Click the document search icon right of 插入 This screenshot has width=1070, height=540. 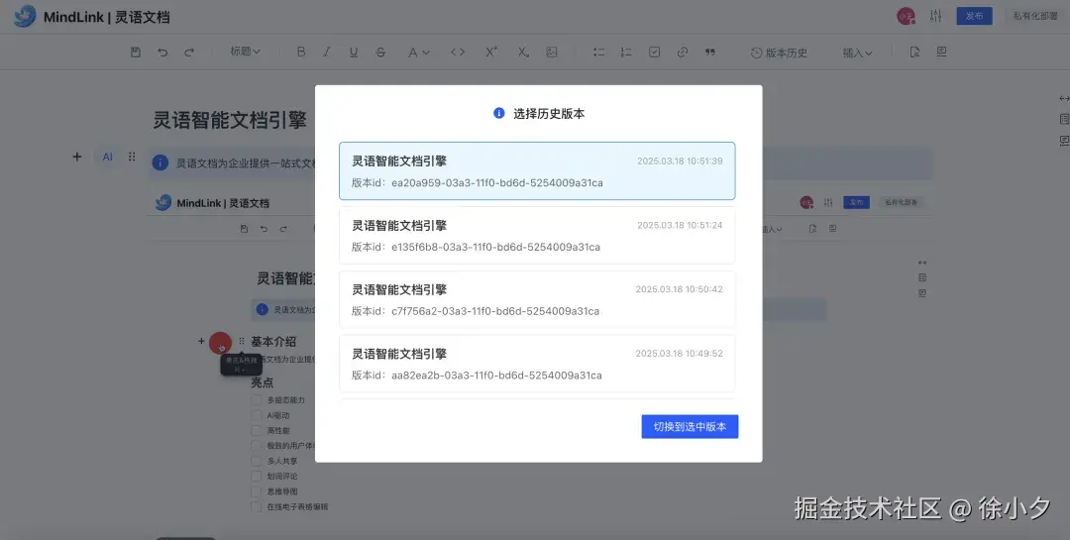click(x=915, y=52)
